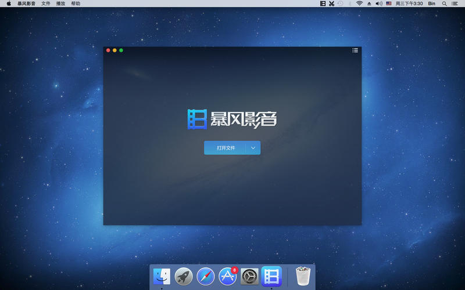465x290 pixels.
Task: Click the 暴风影音 film icon in menu bar
Action: tap(323, 3)
